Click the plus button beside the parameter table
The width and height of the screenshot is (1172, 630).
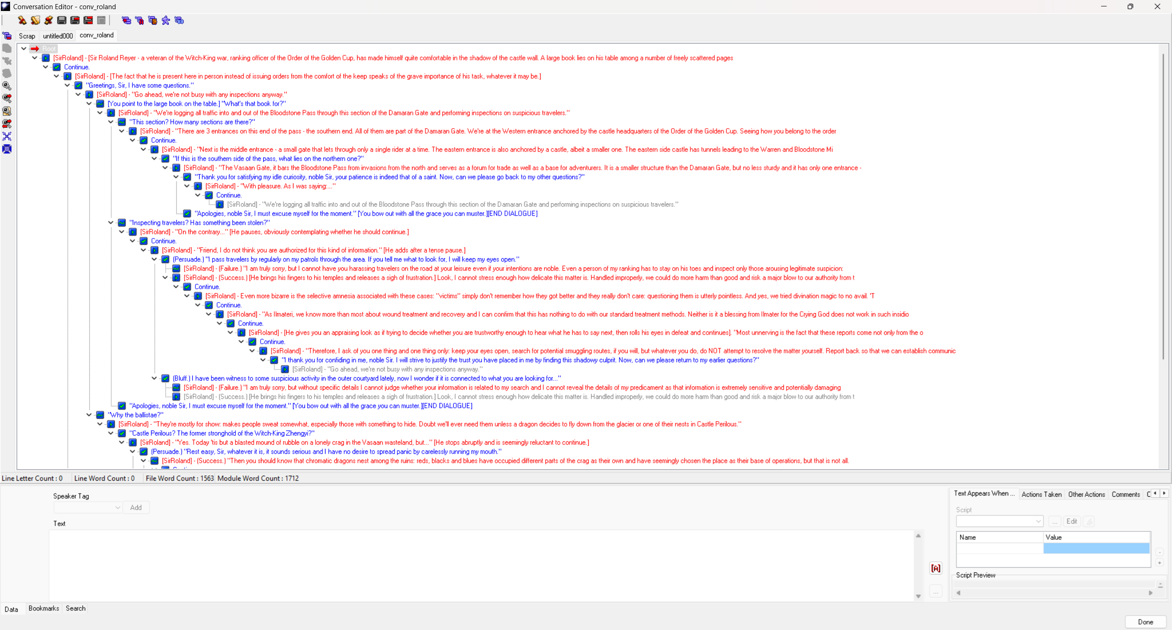coord(1160,563)
